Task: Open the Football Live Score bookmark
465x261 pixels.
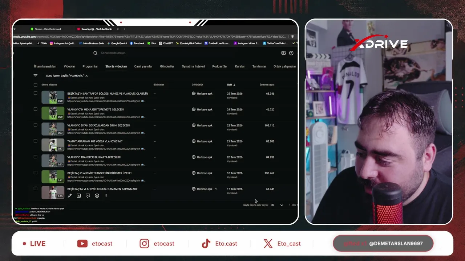Action: [217, 43]
